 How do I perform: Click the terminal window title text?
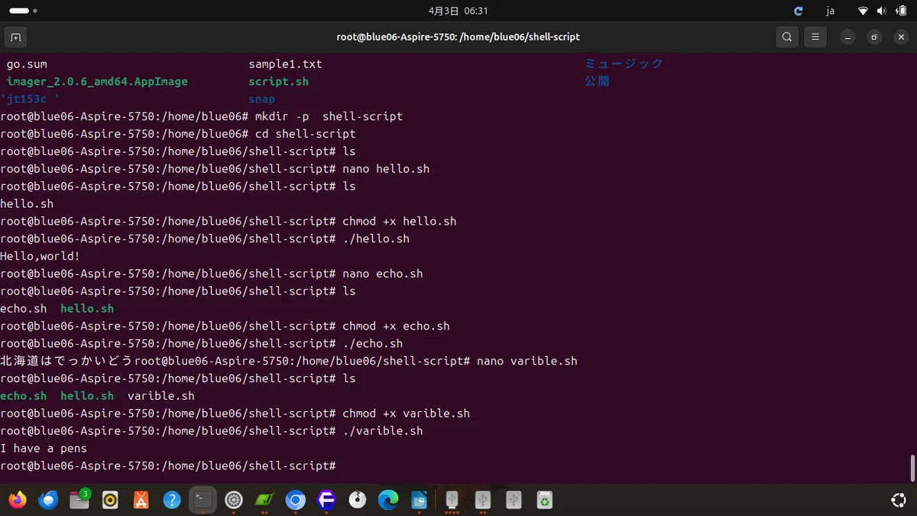(x=458, y=37)
